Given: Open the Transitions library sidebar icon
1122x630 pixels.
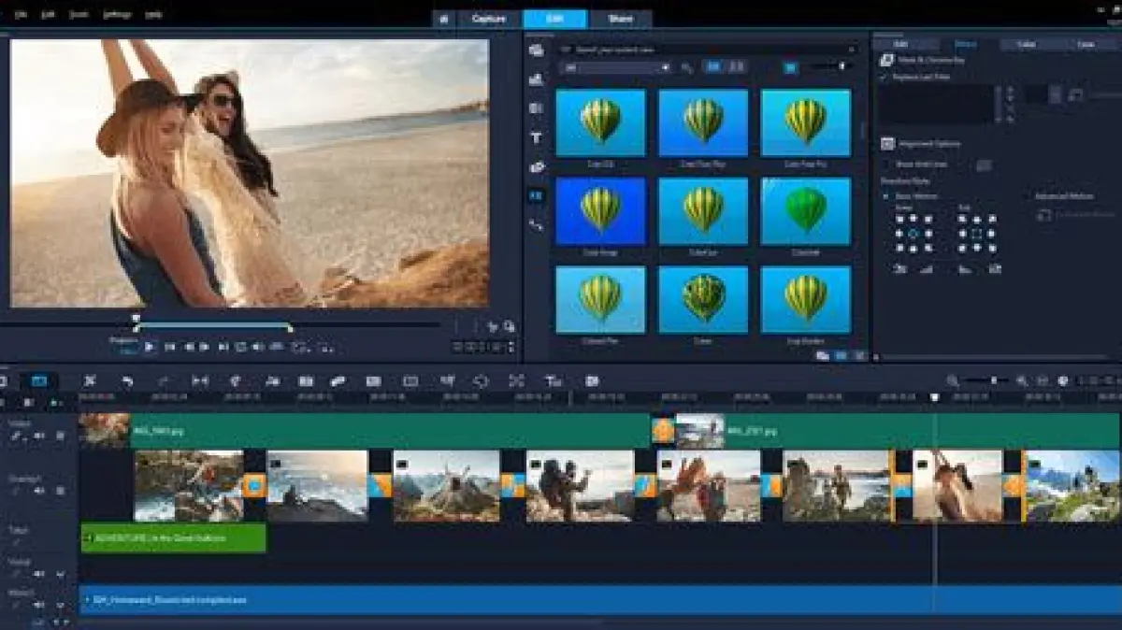Looking at the screenshot, I should tap(536, 108).
